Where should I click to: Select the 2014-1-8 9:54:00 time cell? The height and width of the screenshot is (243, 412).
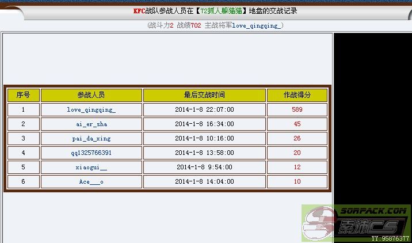click(x=204, y=167)
